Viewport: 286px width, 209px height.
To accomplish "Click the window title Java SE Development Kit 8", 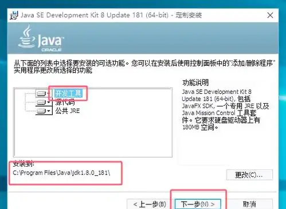I will [x=111, y=15].
